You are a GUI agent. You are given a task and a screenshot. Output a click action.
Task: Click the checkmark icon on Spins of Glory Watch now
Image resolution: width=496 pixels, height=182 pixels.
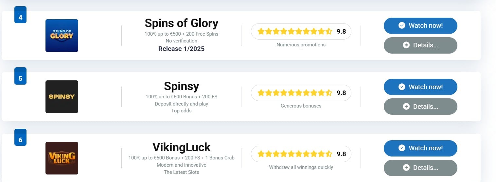[x=402, y=25]
